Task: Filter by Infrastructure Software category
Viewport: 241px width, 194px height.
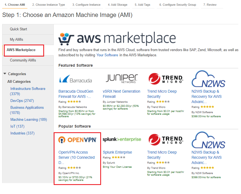Action: [28, 91]
